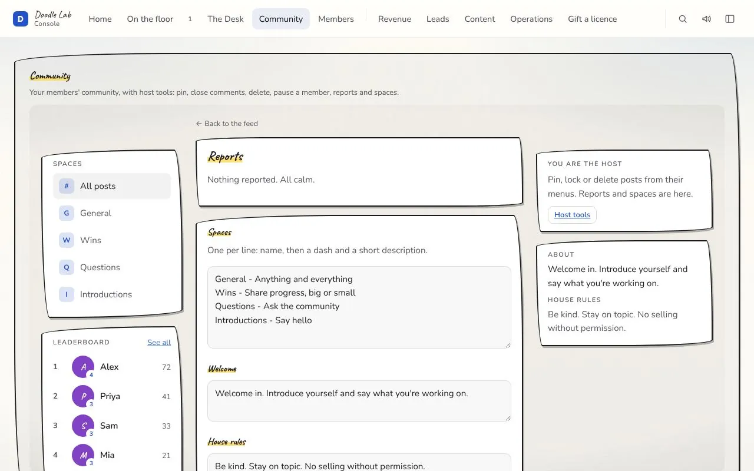Click the Doodle Lab logo icon

21,19
